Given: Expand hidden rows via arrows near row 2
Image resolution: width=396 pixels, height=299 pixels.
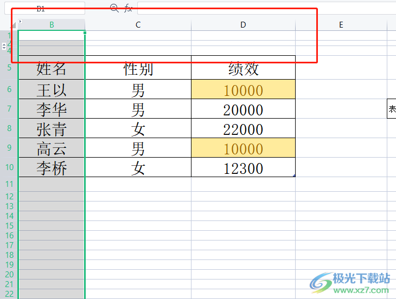Looking at the screenshot, I should (x=4, y=46).
